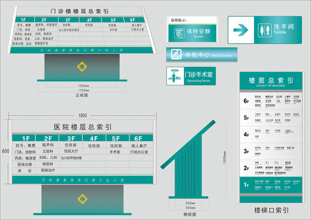Viewport: 311px width, 220px height.
Task: Click the 楼梯口索引 caption
Action: [x=271, y=210]
